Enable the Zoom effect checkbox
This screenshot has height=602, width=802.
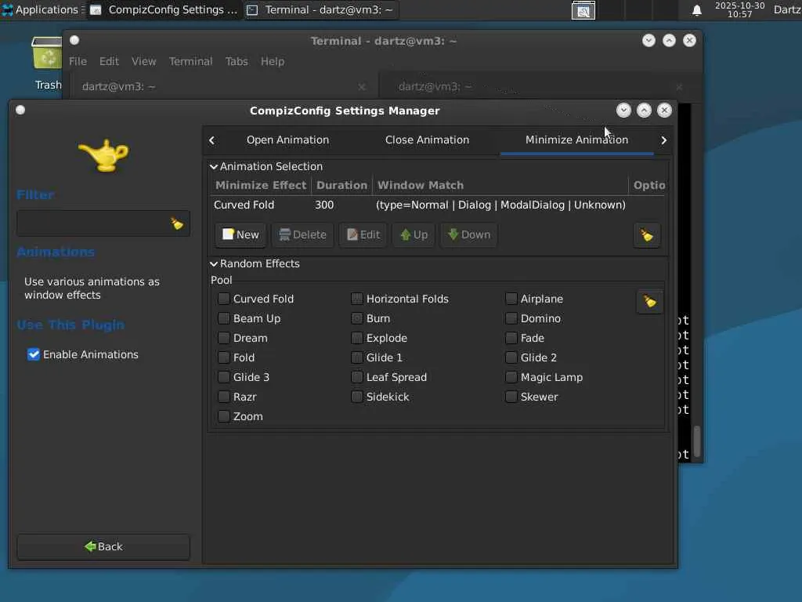pos(223,416)
